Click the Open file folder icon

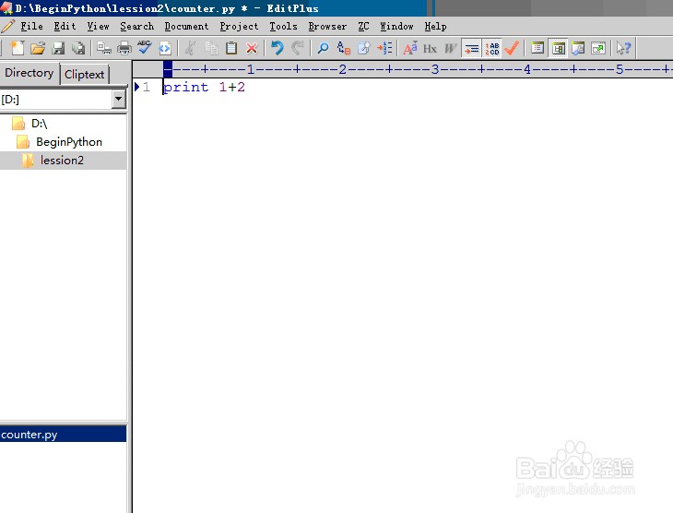coord(38,48)
